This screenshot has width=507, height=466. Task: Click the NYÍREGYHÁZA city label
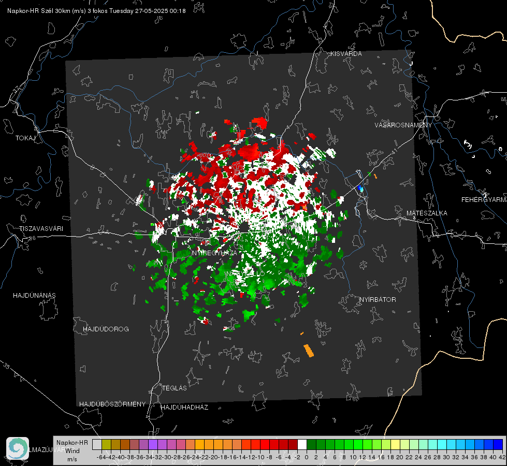click(214, 253)
